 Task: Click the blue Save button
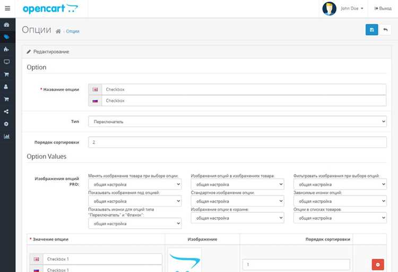(x=371, y=30)
